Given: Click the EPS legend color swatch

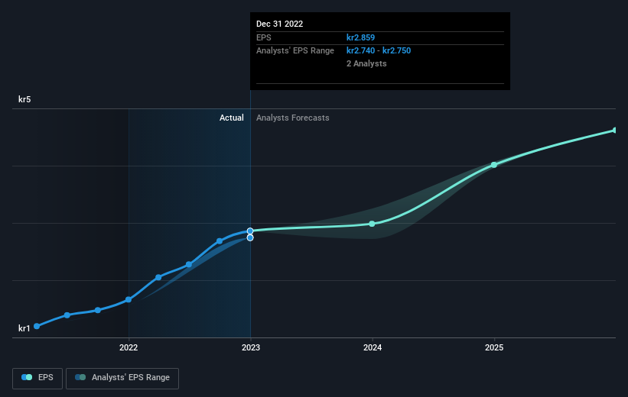Looking at the screenshot, I should click(27, 377).
